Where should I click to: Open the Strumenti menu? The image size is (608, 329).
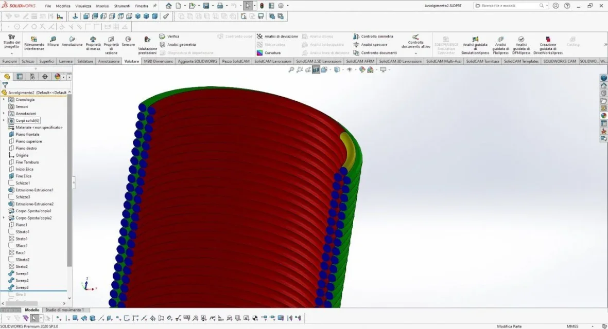tap(122, 6)
